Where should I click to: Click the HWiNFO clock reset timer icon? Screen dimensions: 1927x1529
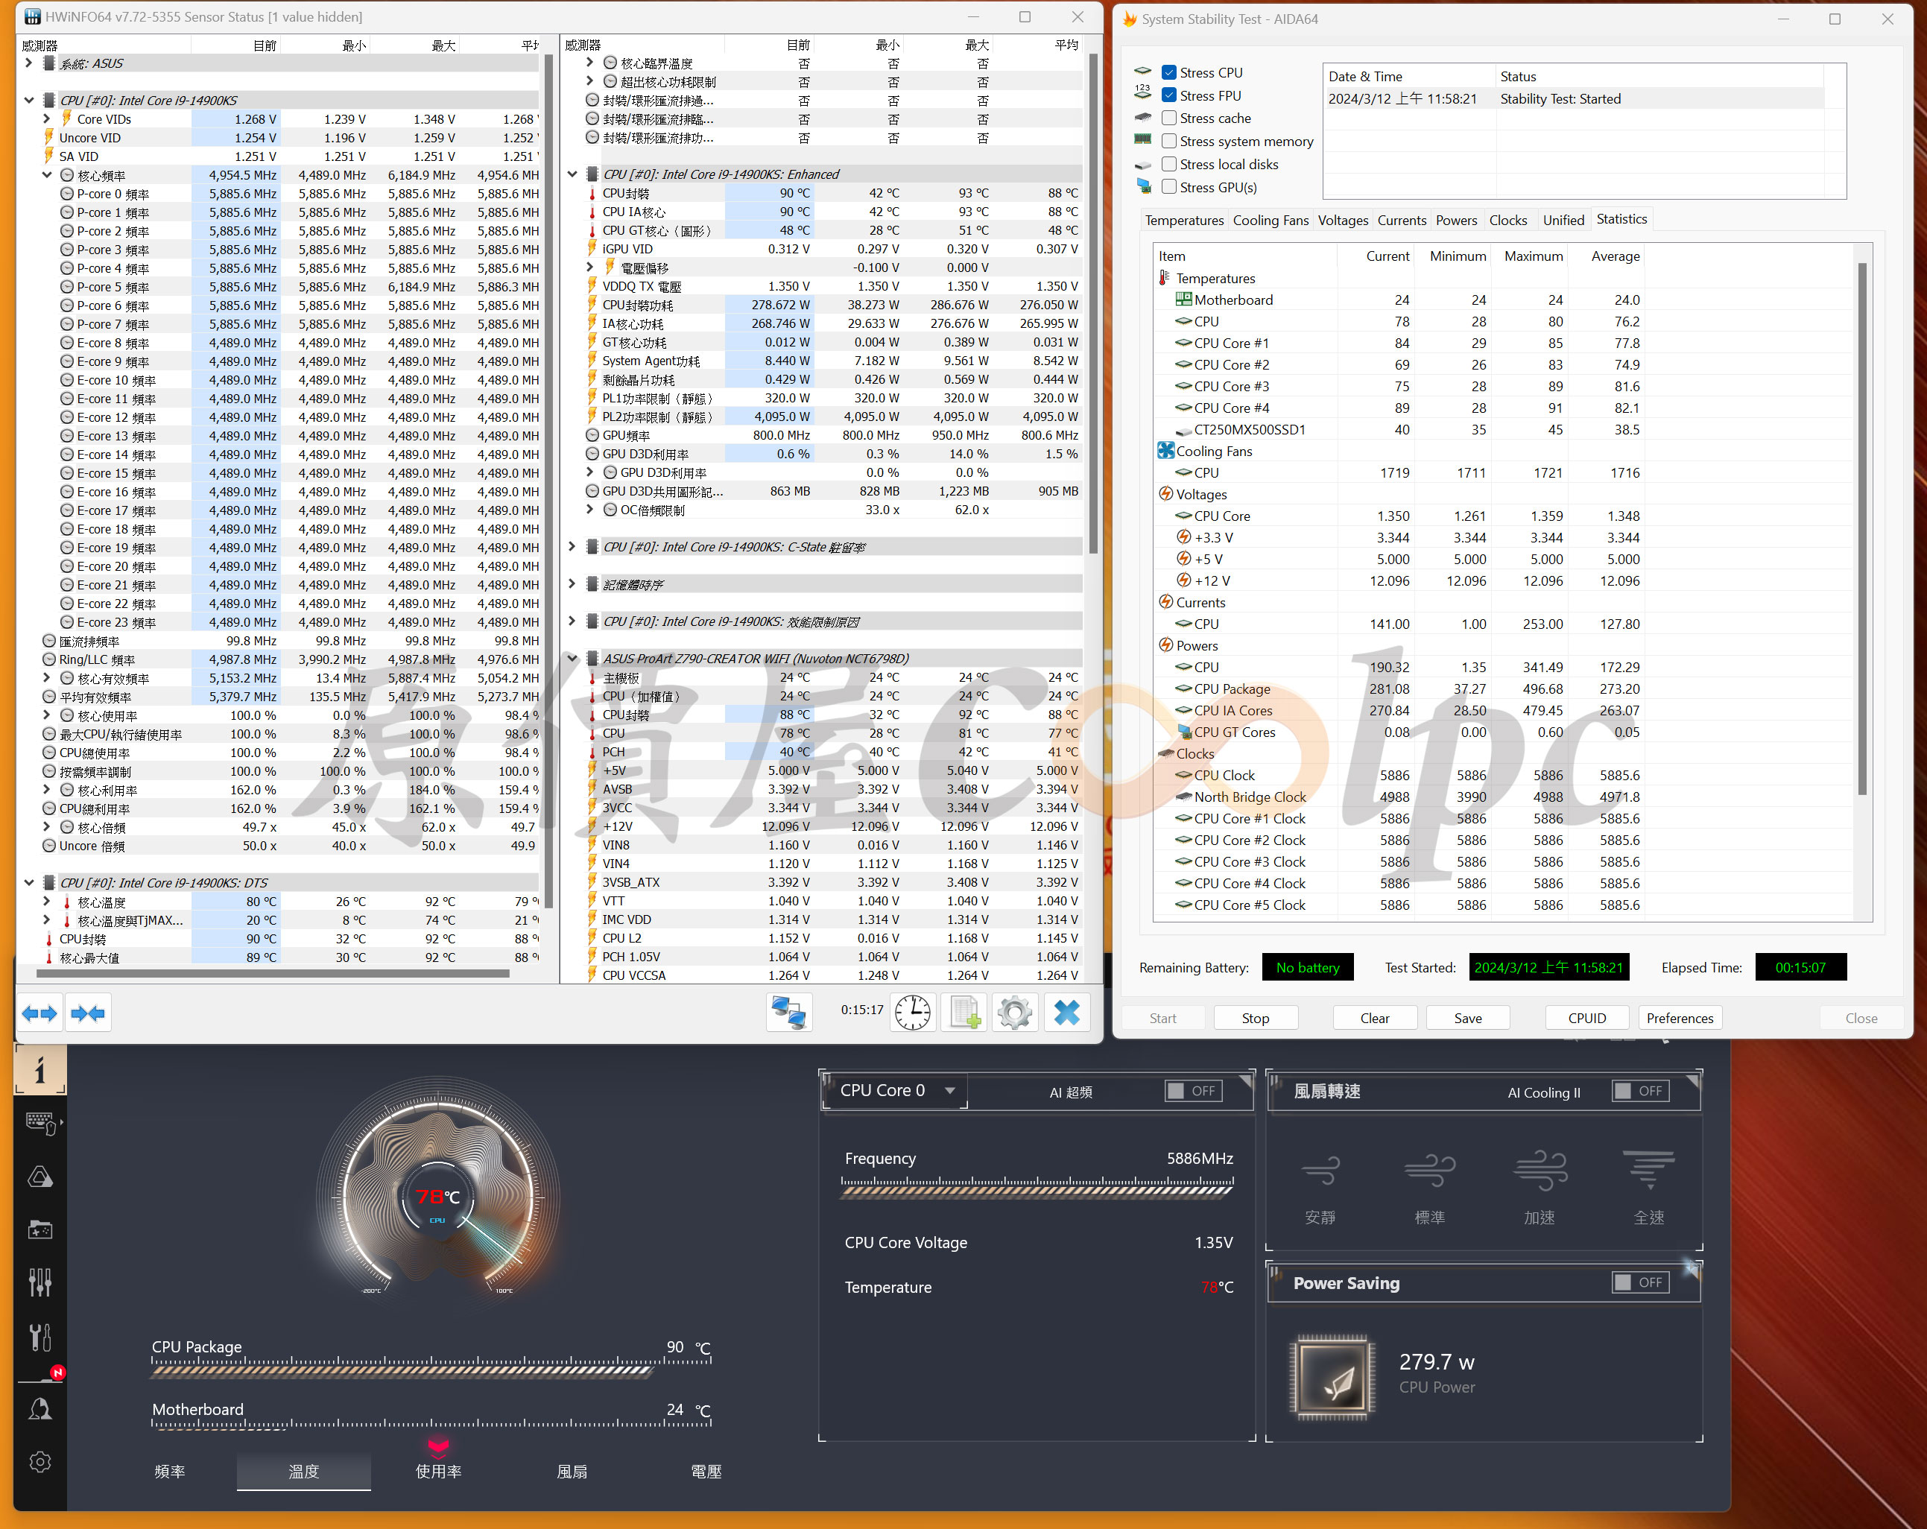(913, 1013)
